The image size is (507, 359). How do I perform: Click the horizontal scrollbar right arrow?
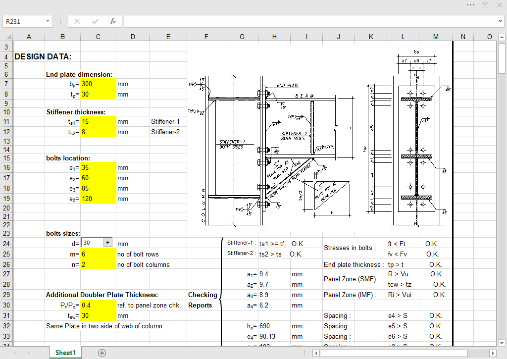point(493,353)
